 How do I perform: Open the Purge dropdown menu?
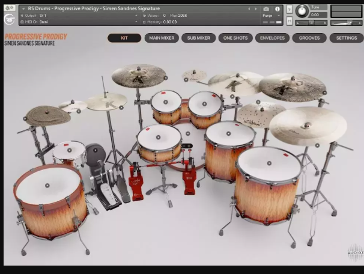coord(271,16)
